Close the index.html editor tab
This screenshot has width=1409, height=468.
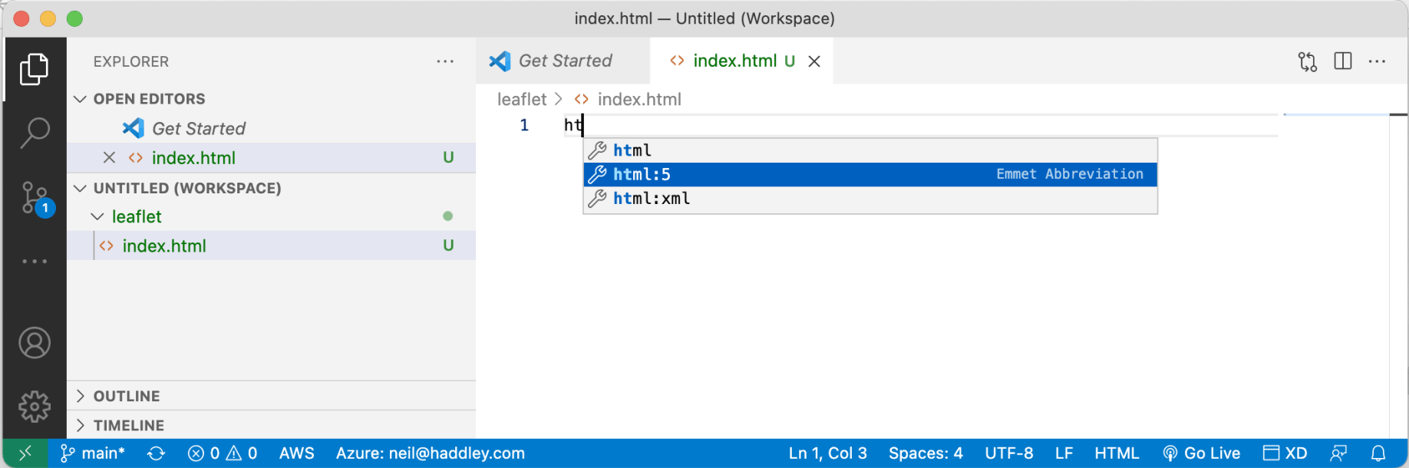[814, 61]
